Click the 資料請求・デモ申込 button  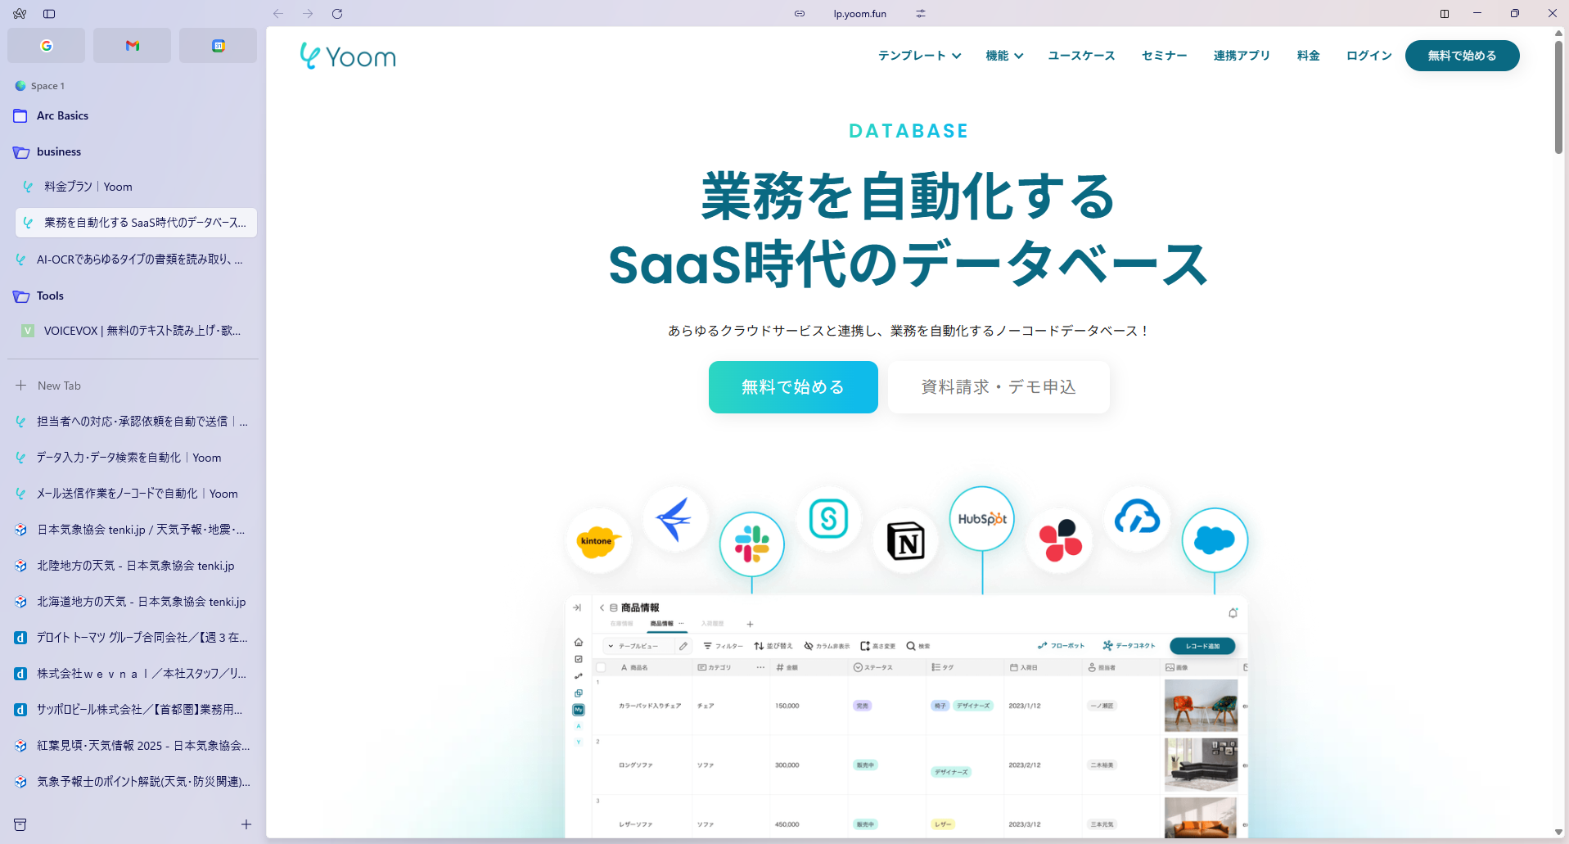tap(999, 387)
